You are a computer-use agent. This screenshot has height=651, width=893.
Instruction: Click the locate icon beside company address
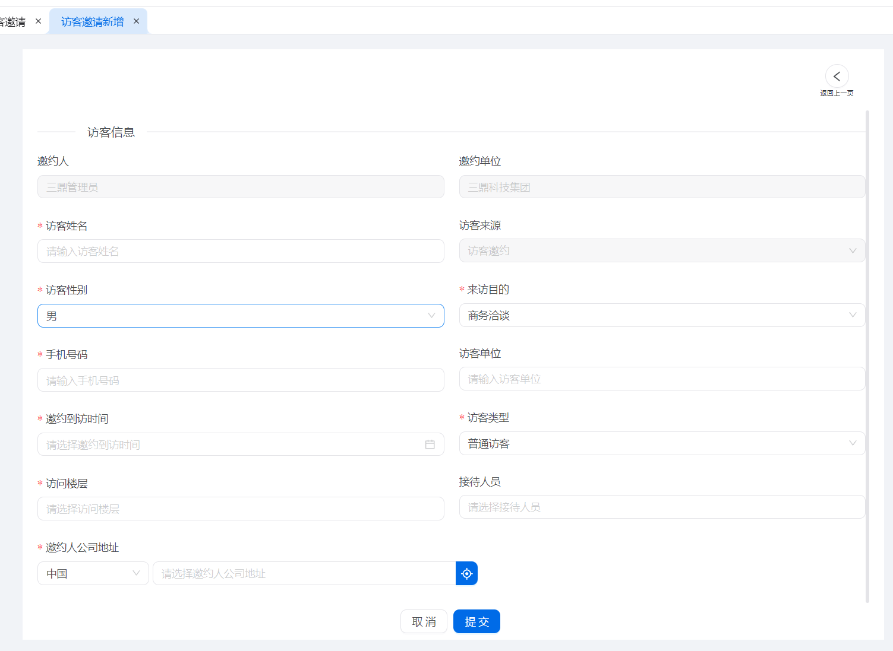466,573
